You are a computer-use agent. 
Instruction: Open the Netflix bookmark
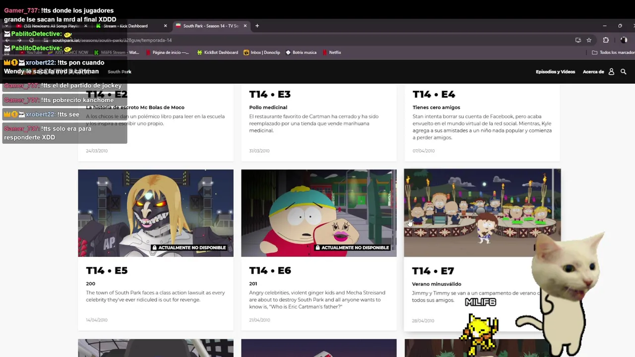(331, 53)
